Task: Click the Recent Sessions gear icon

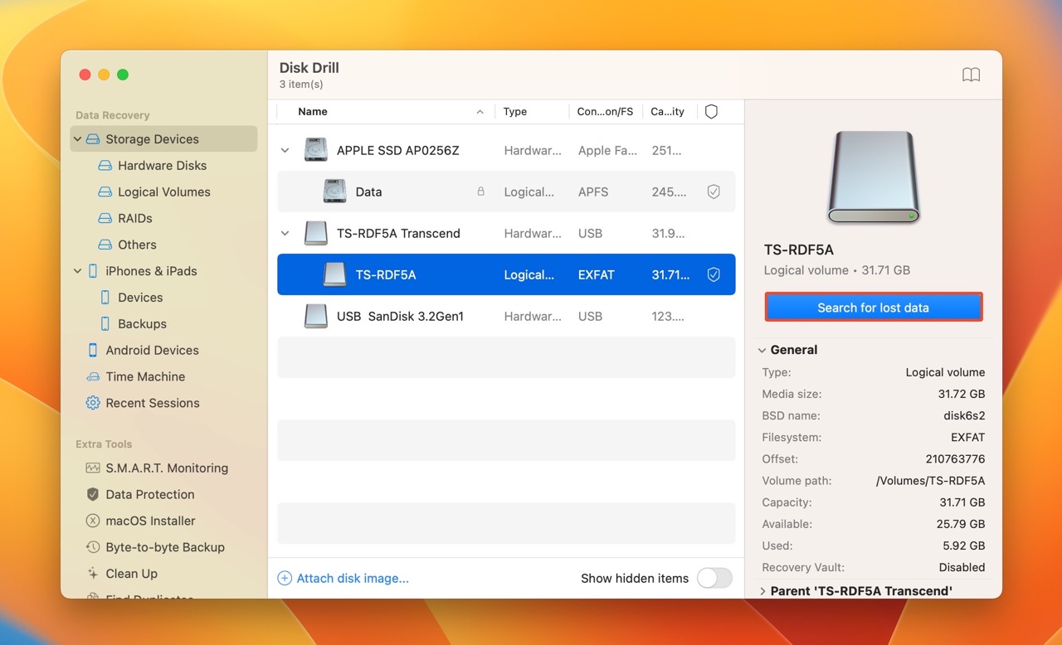Action: coord(92,403)
